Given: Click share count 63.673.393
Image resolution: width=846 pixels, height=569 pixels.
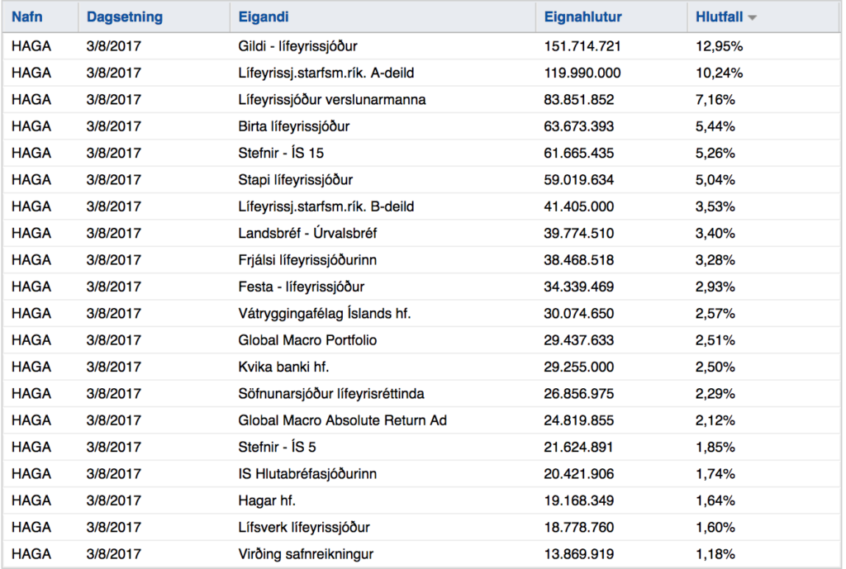Looking at the screenshot, I should [x=578, y=126].
